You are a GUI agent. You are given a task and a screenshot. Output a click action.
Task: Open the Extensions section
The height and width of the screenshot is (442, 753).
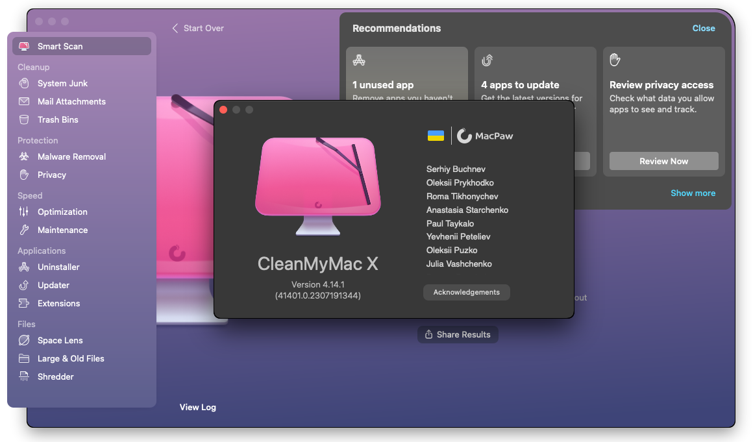pos(58,303)
